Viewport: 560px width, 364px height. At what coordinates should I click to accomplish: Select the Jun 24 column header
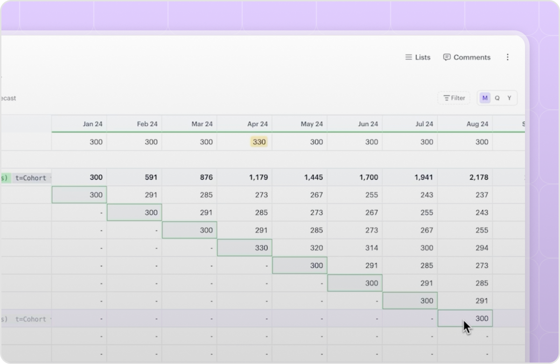point(355,124)
